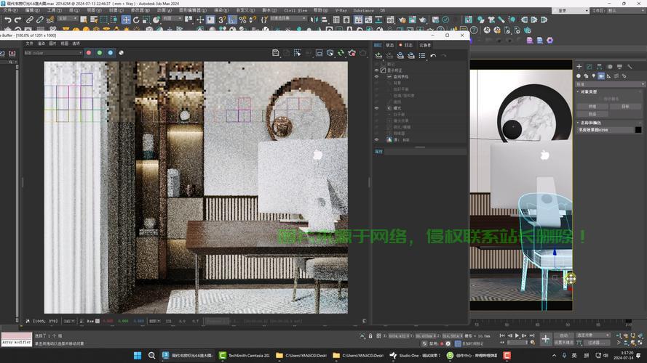The height and width of the screenshot is (363, 647).
Task: Open the File menu in main menu bar
Action: click(x=10, y=11)
